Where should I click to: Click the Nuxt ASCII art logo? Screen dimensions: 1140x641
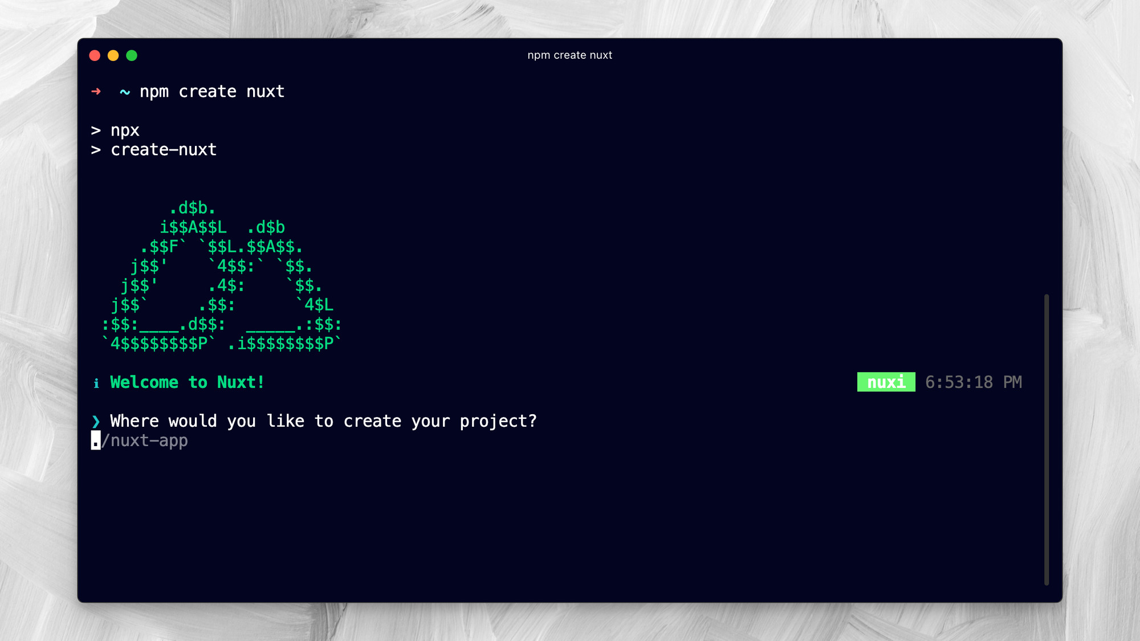[x=222, y=276]
